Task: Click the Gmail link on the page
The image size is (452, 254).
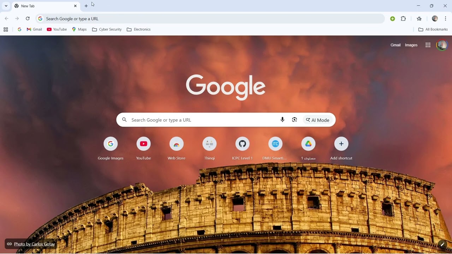Action: pos(395,45)
